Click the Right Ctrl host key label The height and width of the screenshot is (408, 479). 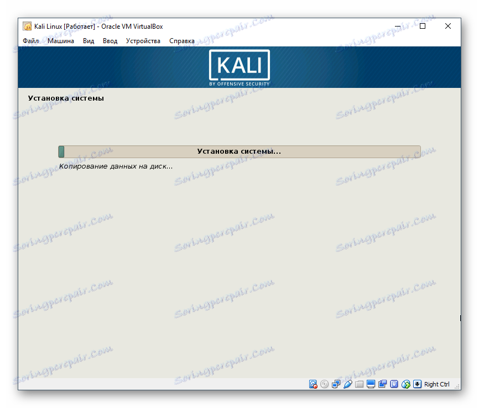437,384
